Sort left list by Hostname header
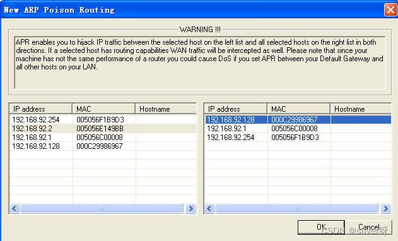This screenshot has width=398, height=241. (166, 109)
